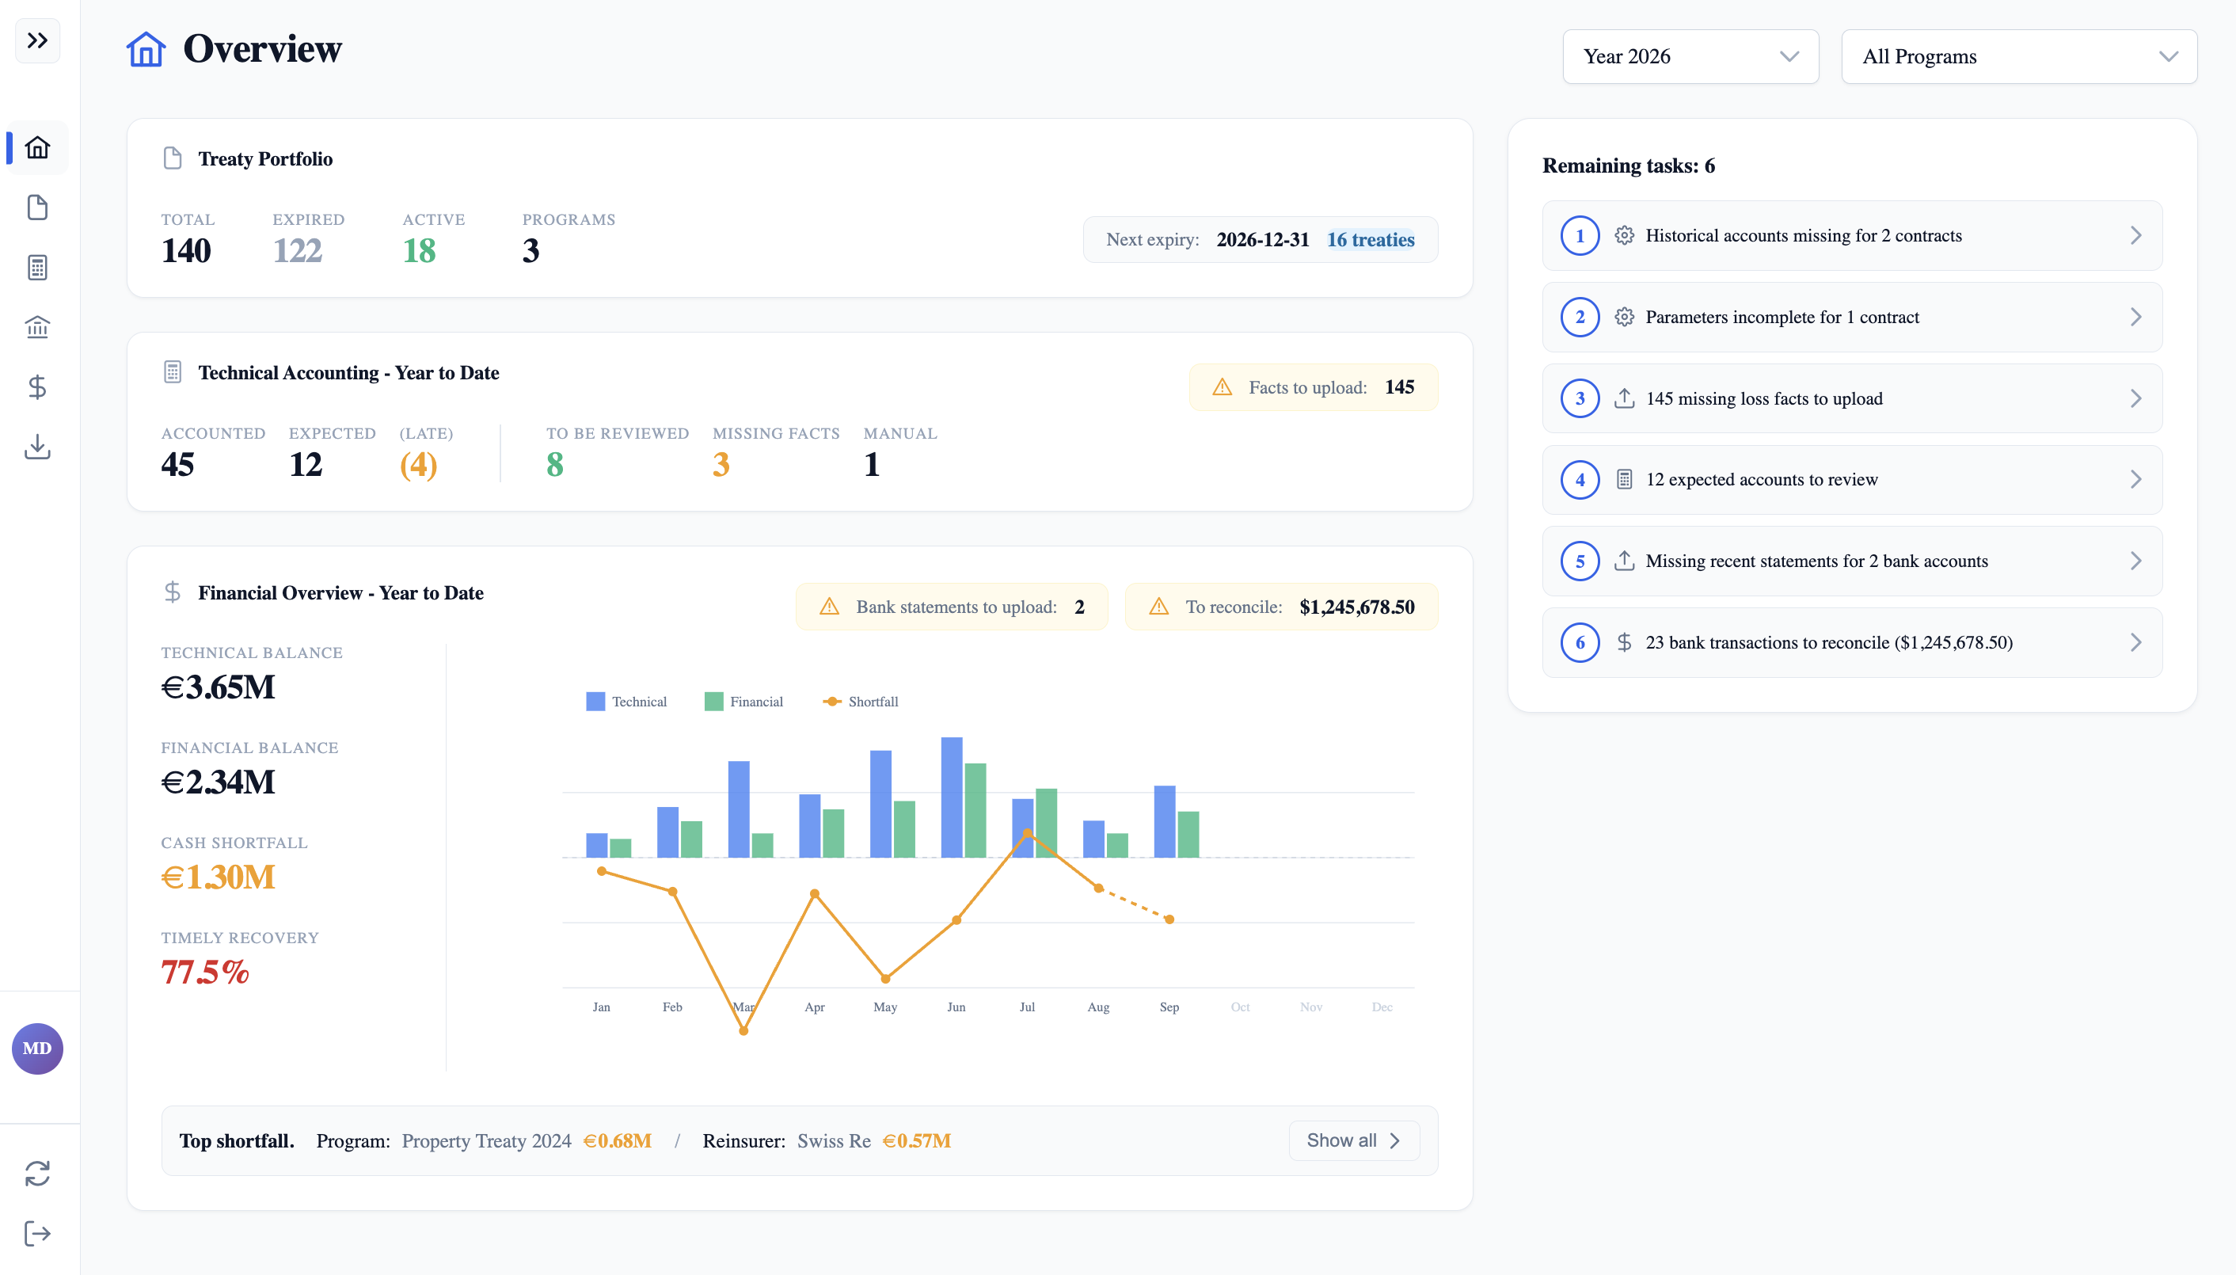Open the Overview home icon in sidebar
The image size is (2236, 1275).
click(x=36, y=147)
